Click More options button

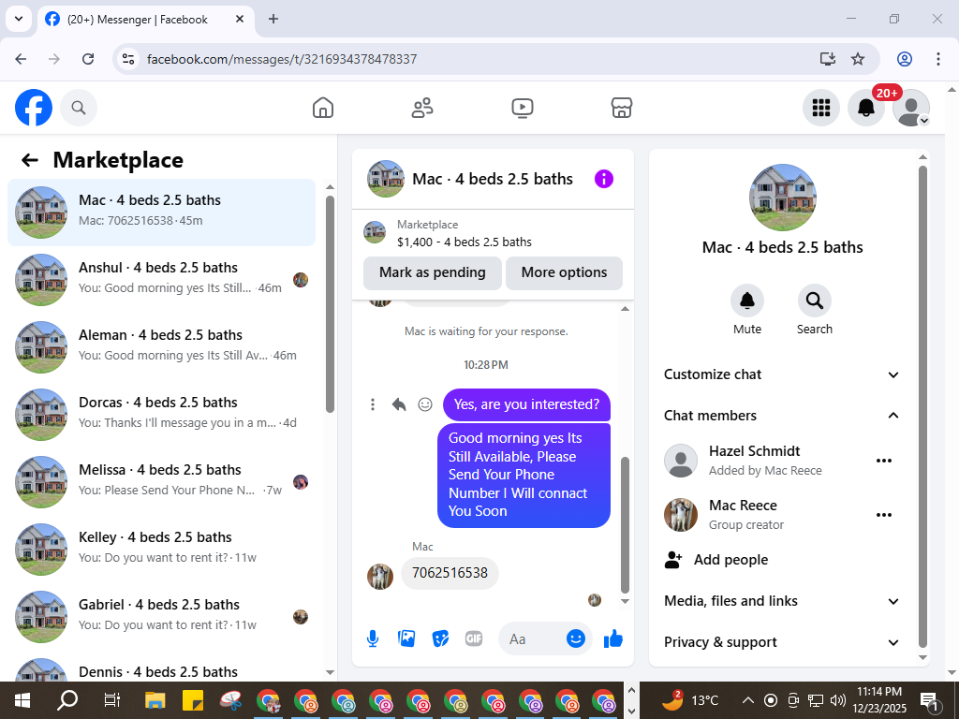pos(564,272)
